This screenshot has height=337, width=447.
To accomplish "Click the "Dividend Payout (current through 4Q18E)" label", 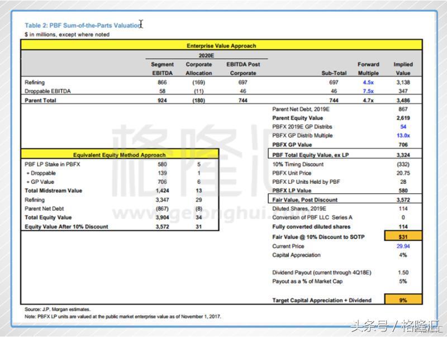I will [x=322, y=273].
